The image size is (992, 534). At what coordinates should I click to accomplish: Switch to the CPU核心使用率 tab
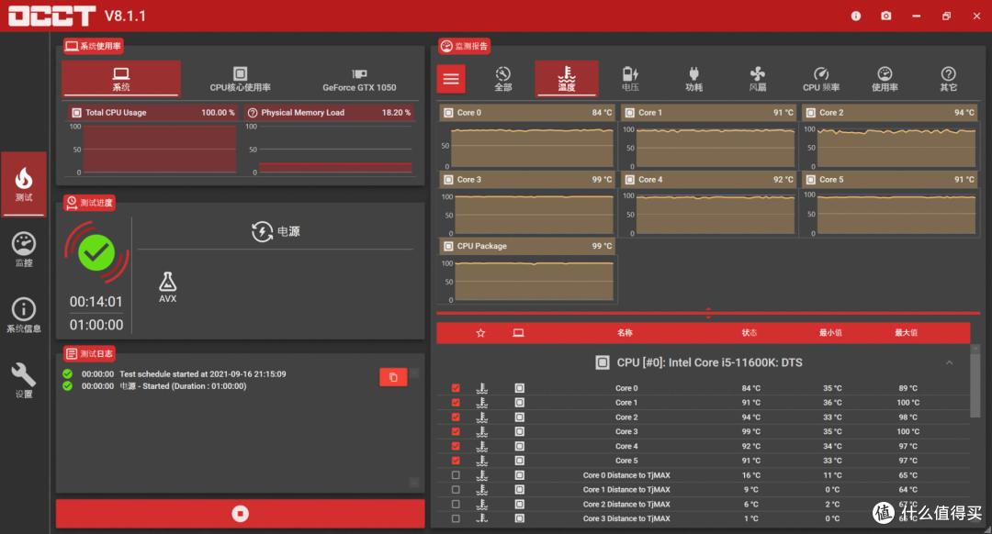tap(241, 79)
